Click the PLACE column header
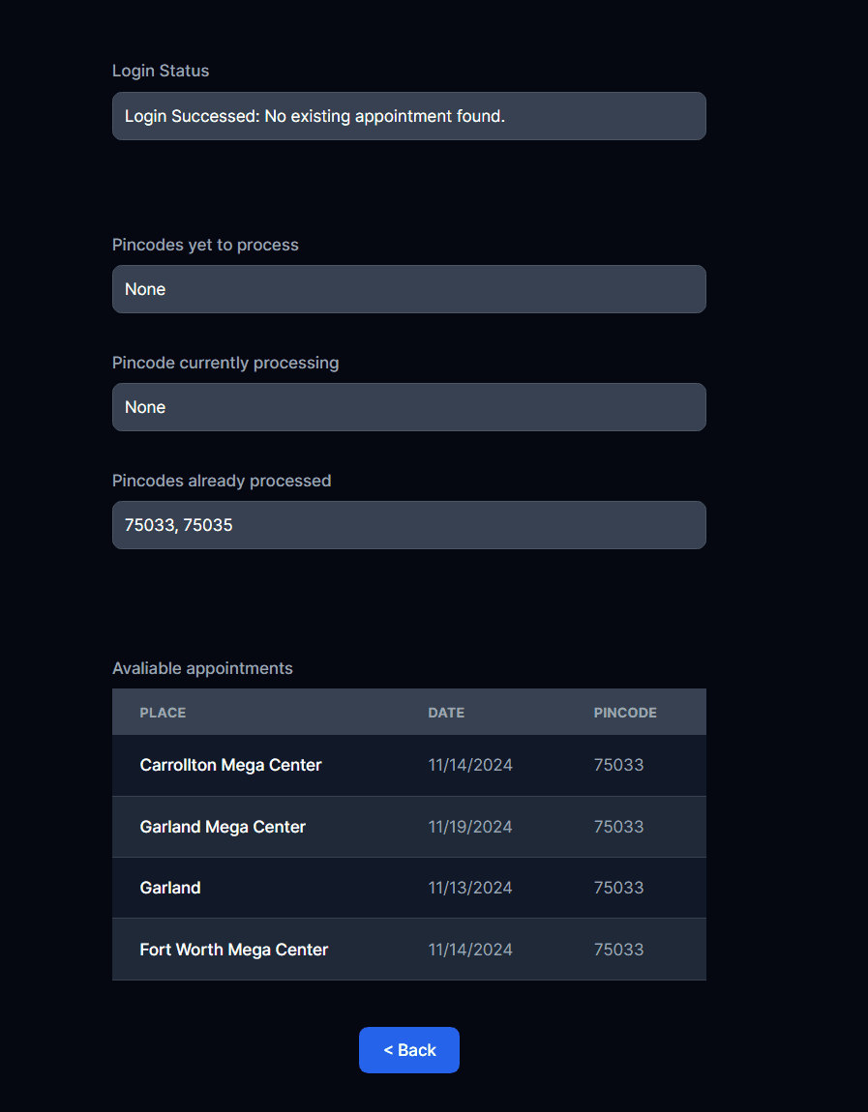Image resolution: width=868 pixels, height=1112 pixels. click(163, 713)
